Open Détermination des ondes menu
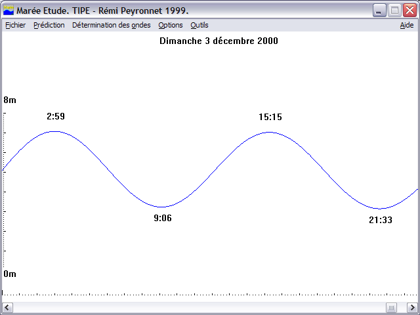420x315 pixels. tap(112, 25)
